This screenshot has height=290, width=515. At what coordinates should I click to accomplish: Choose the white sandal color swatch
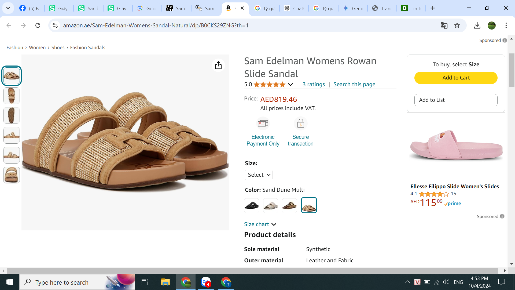(x=270, y=206)
